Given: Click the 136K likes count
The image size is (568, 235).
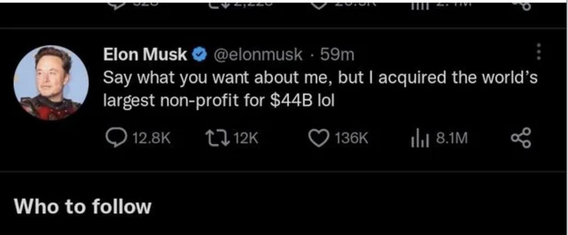Looking at the screenshot, I should pyautogui.click(x=351, y=138).
